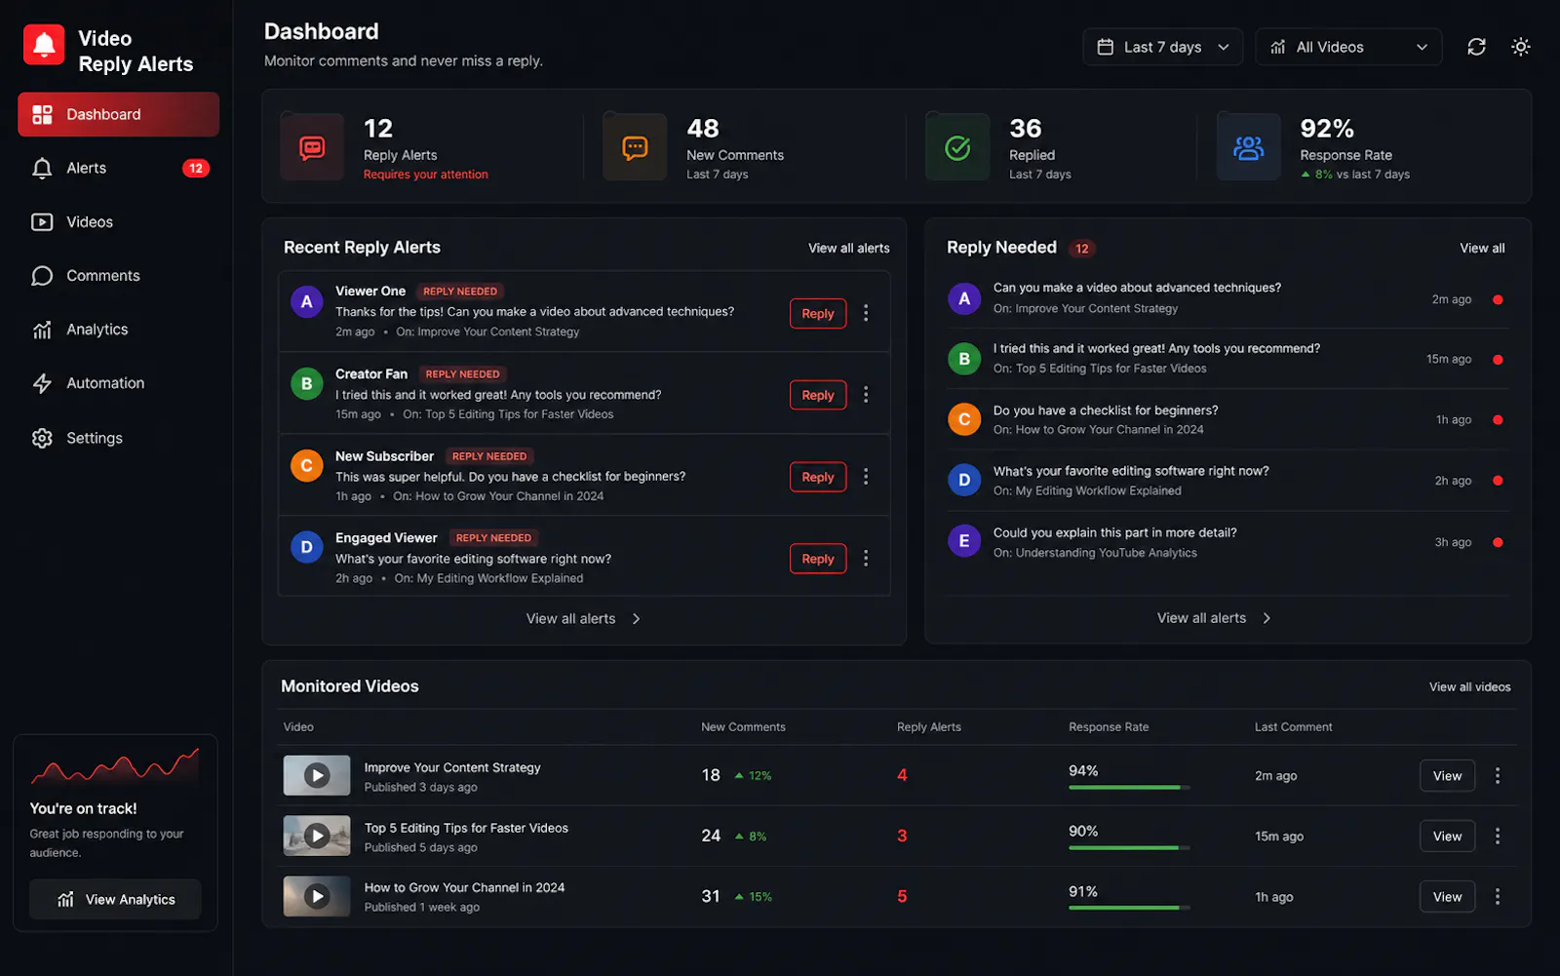Click the 94% response rate progress bar
This screenshot has height=976, width=1560.
1129,787
